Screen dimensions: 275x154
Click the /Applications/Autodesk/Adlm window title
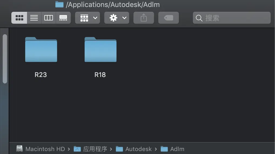113,5
